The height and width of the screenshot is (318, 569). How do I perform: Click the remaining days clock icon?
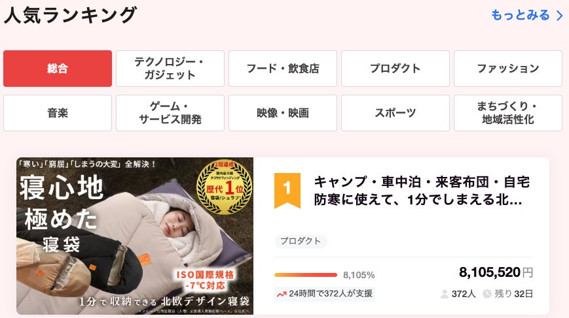pos(486,294)
